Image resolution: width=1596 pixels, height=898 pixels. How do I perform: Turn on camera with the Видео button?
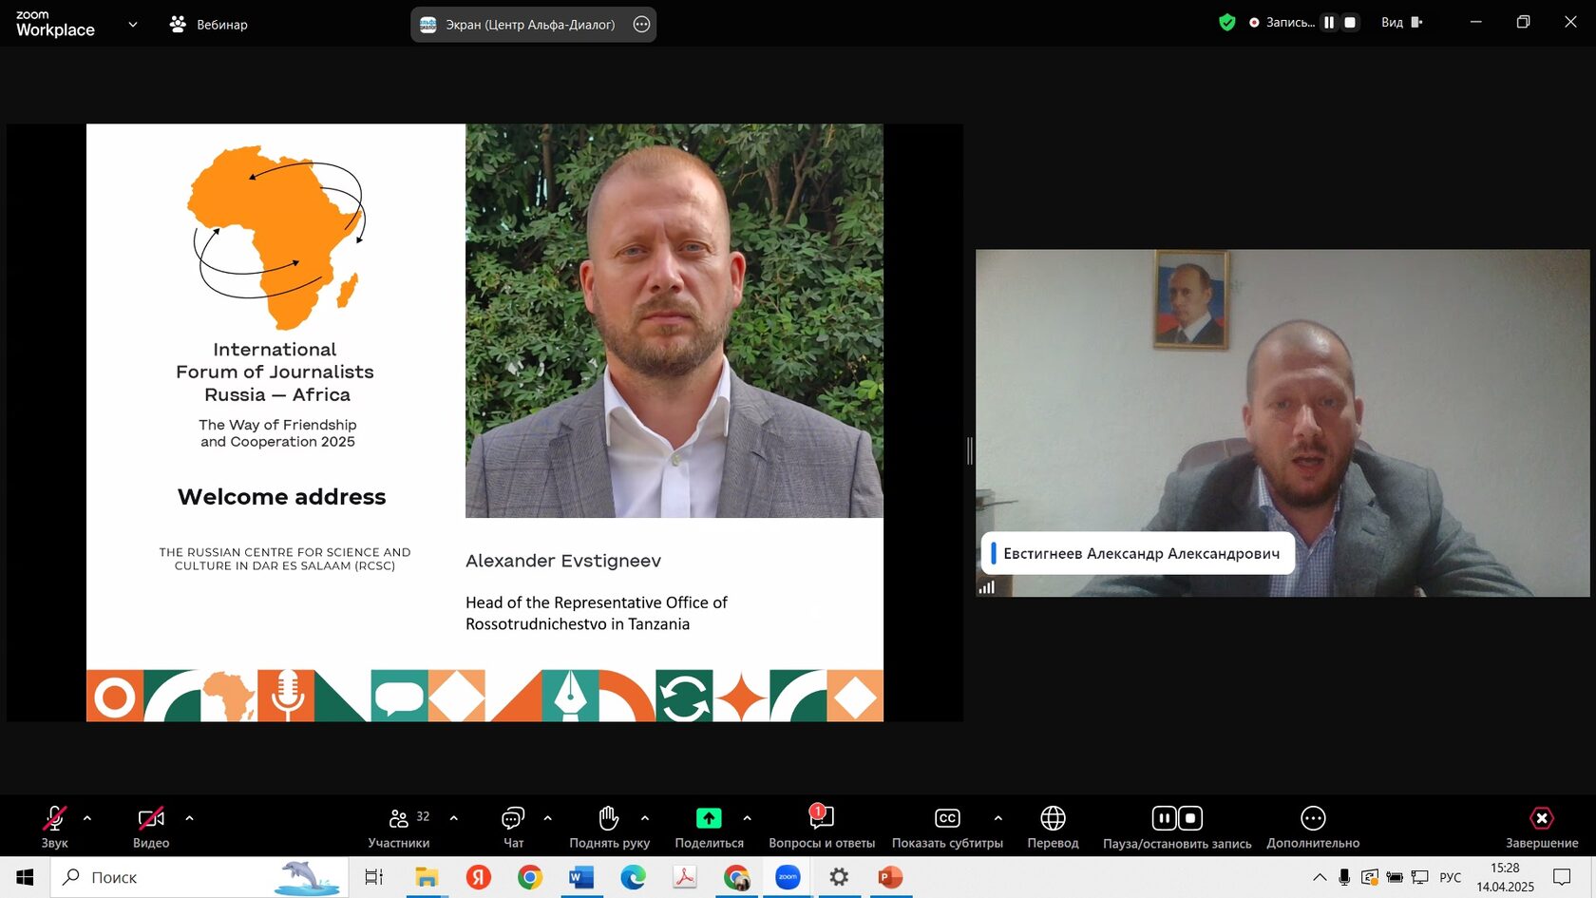151,826
